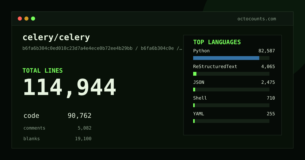Click the yellow minimize window dot

[x=26, y=19]
